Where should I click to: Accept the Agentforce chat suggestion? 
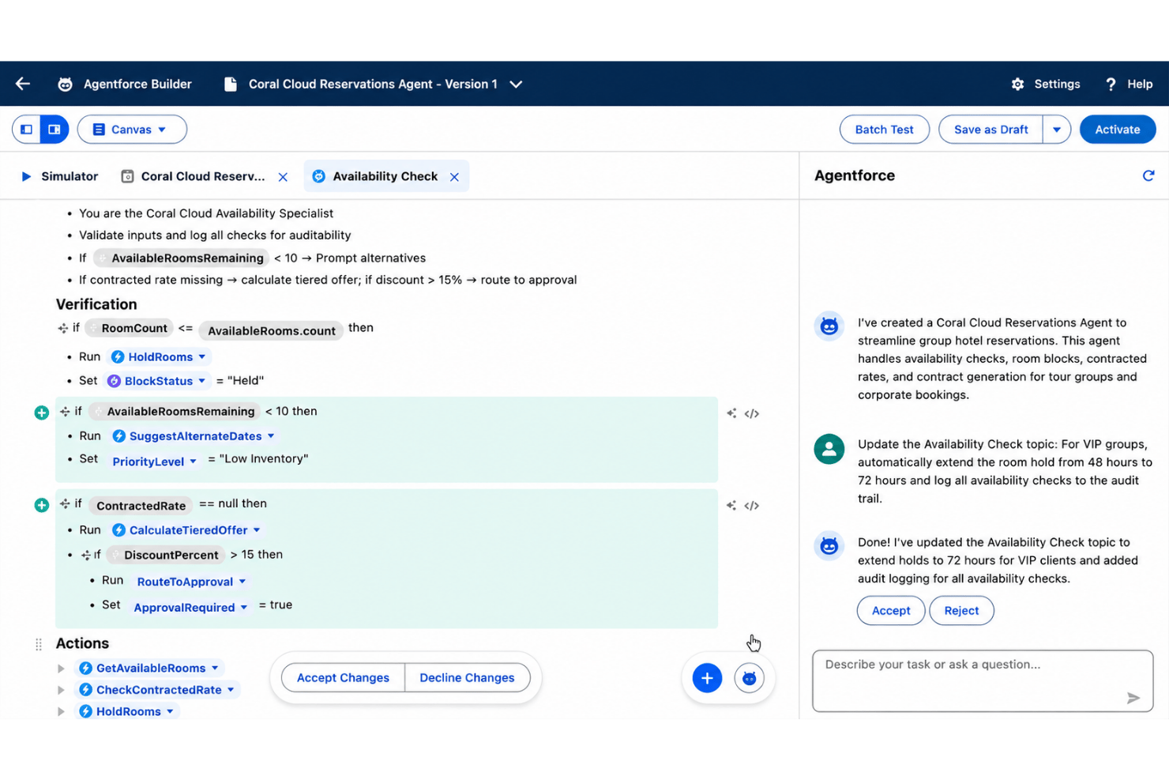[x=891, y=611]
